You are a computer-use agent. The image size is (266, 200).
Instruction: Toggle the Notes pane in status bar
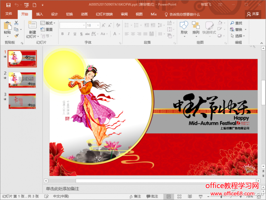click(136, 196)
